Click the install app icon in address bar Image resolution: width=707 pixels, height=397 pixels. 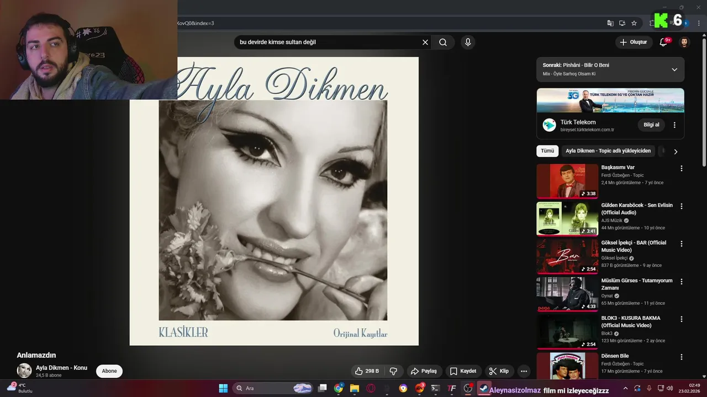pyautogui.click(x=622, y=23)
